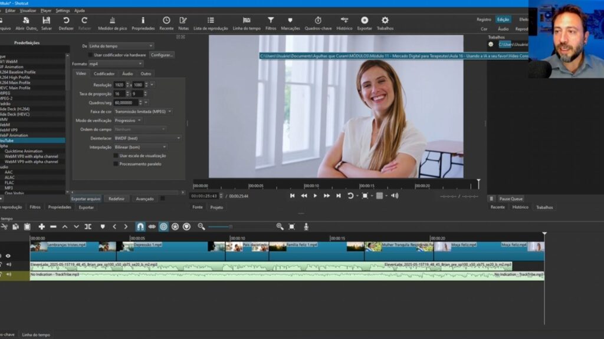Viewport: 604px width, 339px height.
Task: Click the record audio microphone icon
Action: click(306, 227)
